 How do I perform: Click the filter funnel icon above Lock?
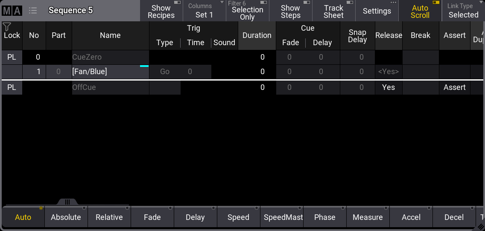7,27
